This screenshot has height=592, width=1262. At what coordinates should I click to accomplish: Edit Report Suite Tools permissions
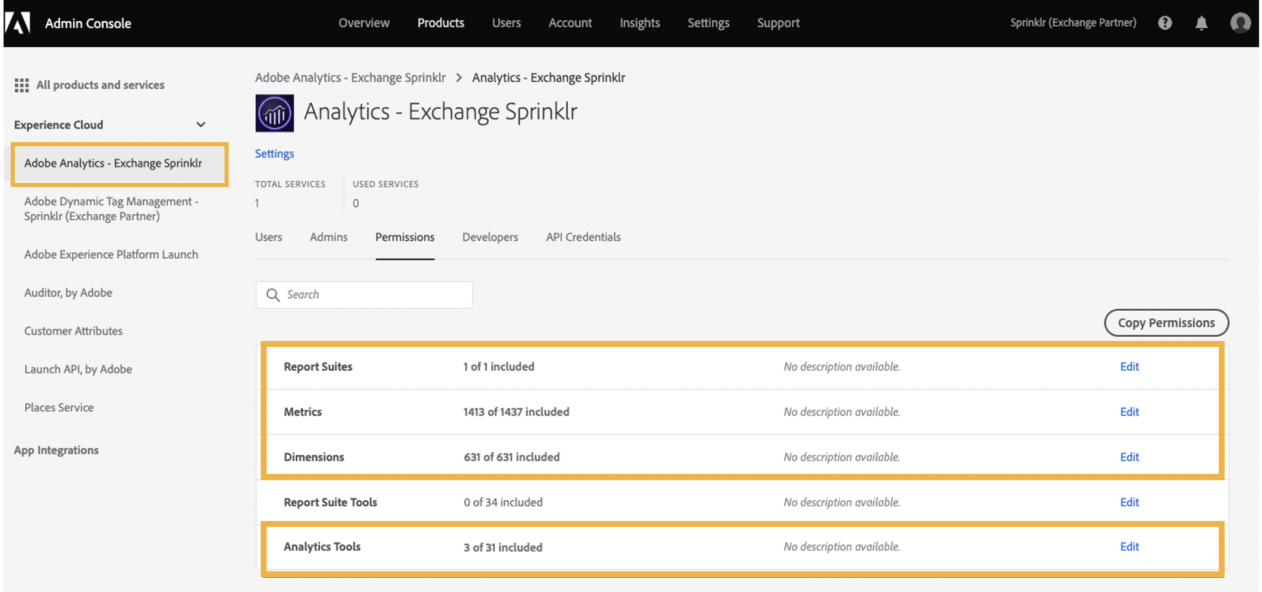click(1129, 503)
